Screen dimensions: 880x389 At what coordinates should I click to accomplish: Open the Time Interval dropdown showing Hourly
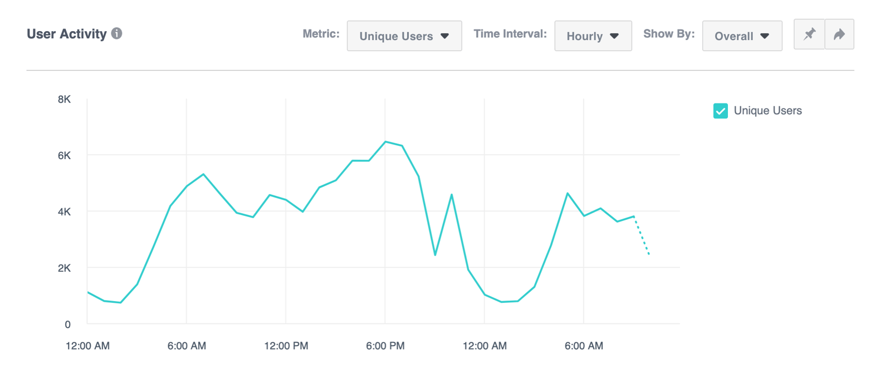(x=593, y=36)
